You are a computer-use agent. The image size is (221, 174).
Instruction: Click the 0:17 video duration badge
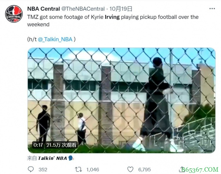(38, 145)
